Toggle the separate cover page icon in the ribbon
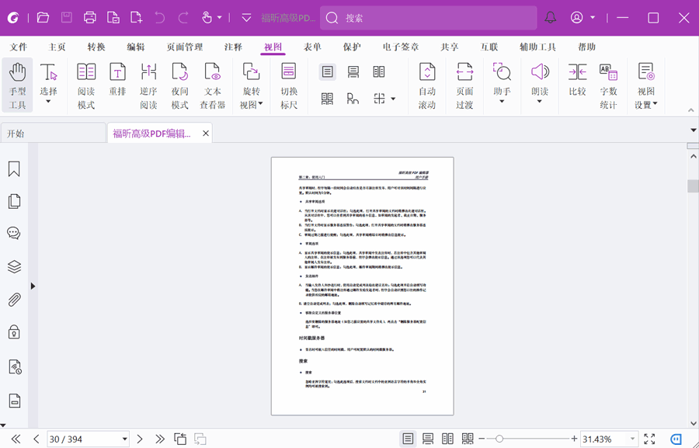Screen dimensions: 699x448 pyautogui.click(x=353, y=99)
